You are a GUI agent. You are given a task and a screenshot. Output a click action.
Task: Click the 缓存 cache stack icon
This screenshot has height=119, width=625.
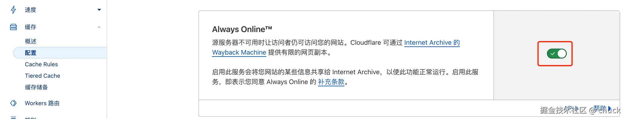tap(13, 27)
